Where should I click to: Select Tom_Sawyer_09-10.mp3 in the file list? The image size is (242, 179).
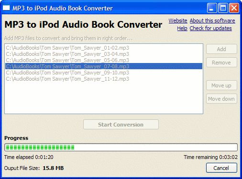coord(104,73)
